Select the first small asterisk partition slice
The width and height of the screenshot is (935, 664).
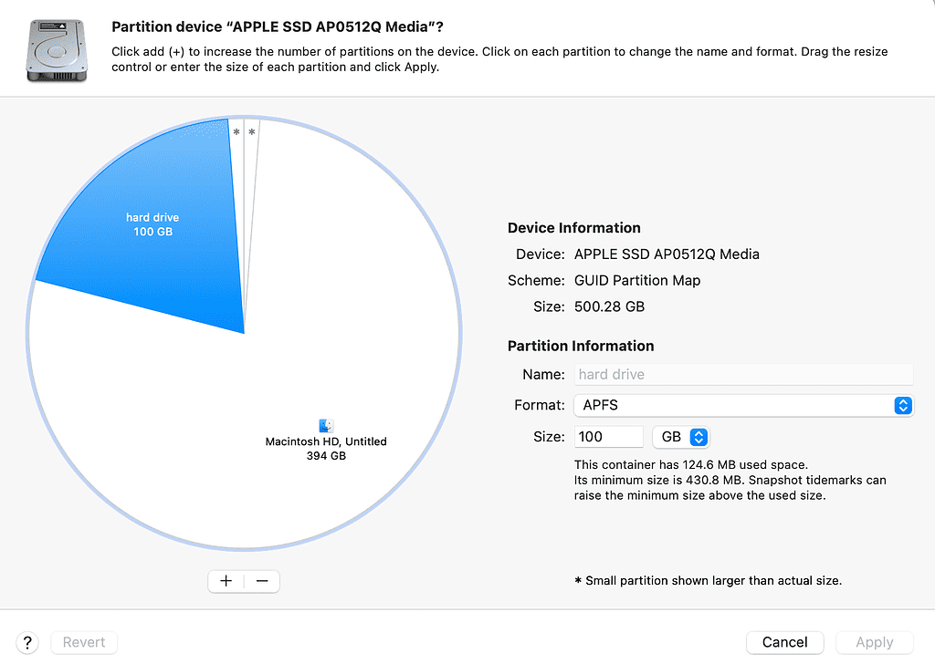pyautogui.click(x=237, y=133)
